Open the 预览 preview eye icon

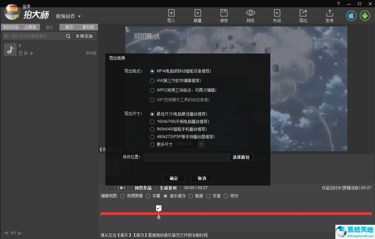point(250,16)
